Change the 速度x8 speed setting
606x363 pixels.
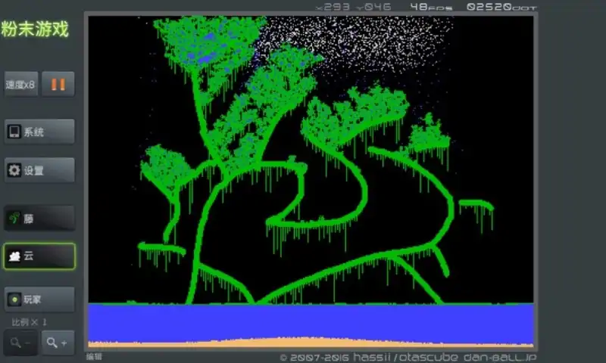click(20, 84)
